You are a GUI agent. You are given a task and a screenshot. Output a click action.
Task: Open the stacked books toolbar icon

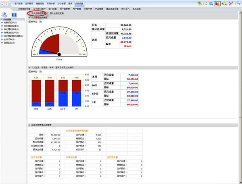pyautogui.click(x=224, y=3)
